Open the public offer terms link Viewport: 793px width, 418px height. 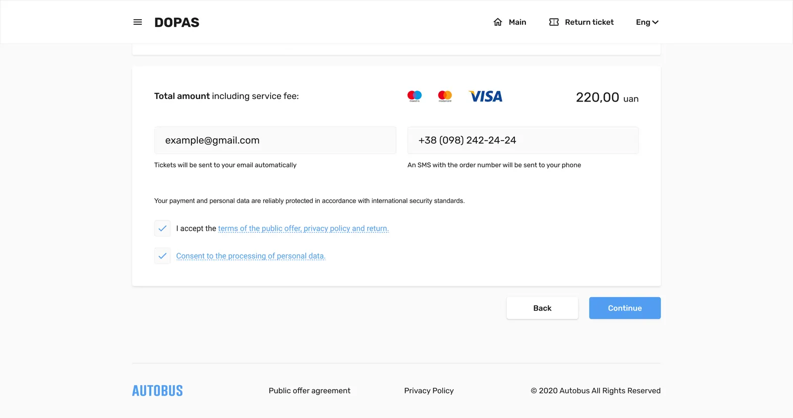point(303,228)
